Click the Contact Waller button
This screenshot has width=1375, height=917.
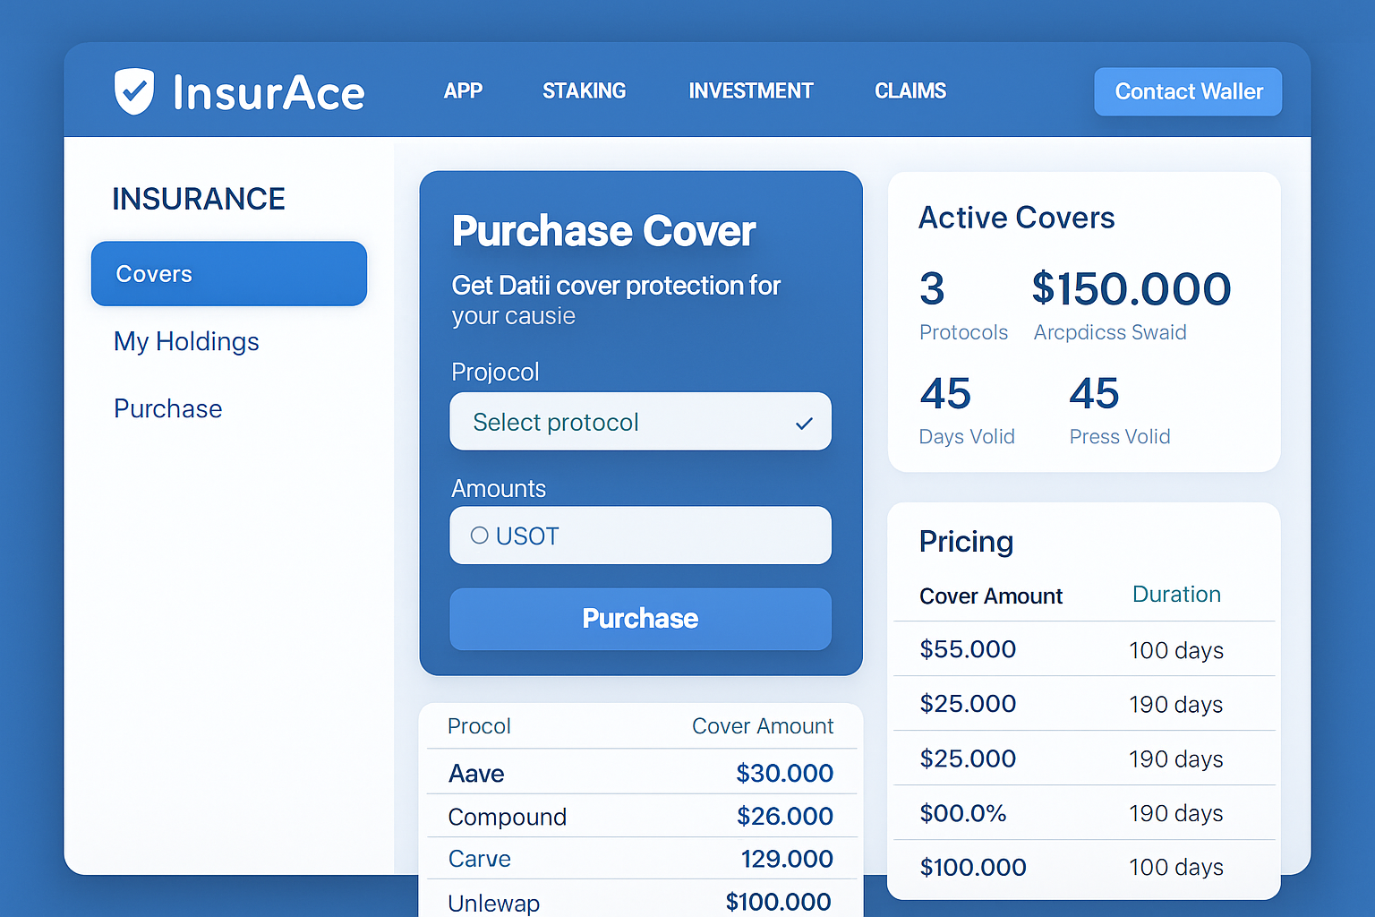[x=1188, y=91]
